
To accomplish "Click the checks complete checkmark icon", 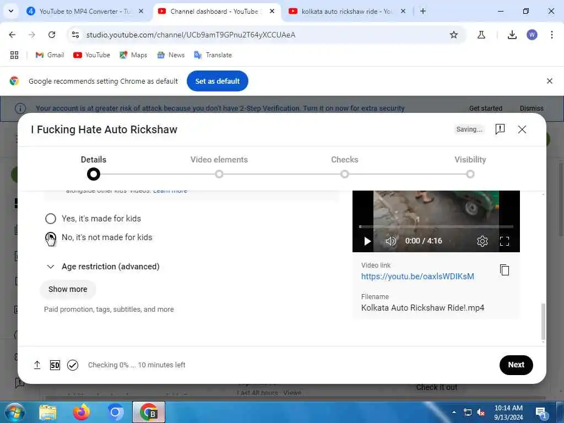I will click(x=73, y=365).
